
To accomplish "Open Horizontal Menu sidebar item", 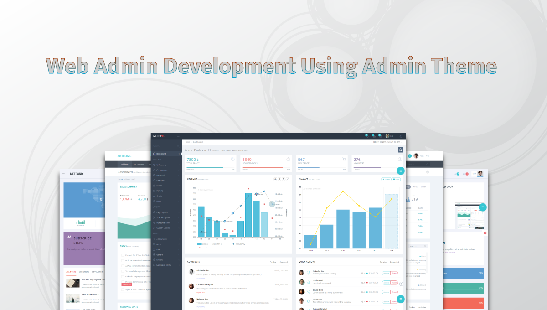I will [x=166, y=223].
